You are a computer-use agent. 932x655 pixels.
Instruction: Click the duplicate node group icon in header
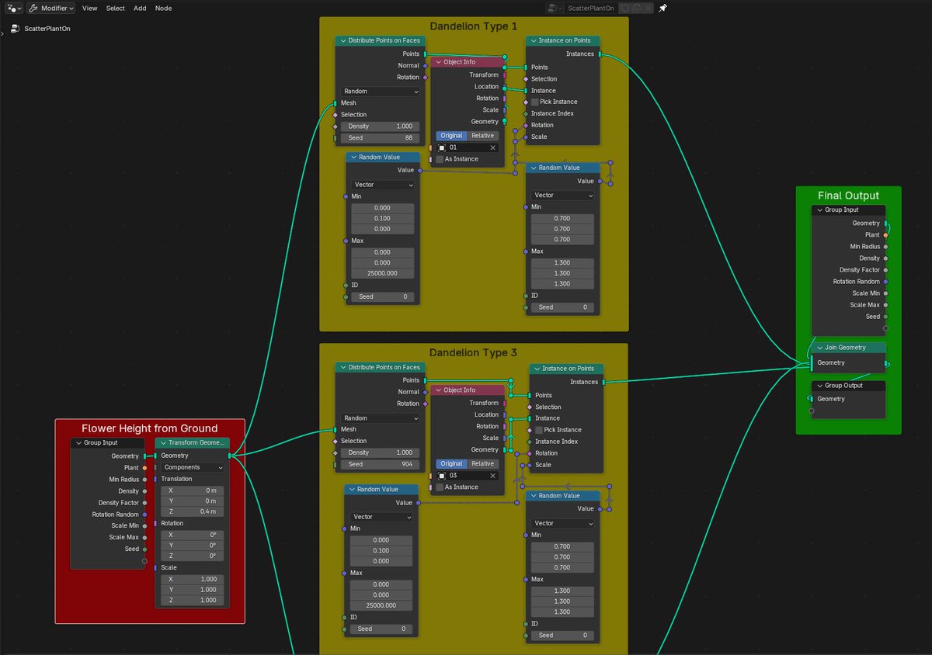click(637, 8)
